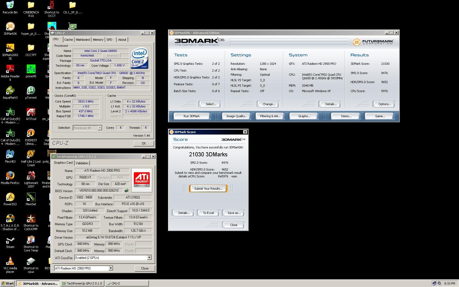
Task: Launch the 3DMark06 desktop icon
Action: 10,29
